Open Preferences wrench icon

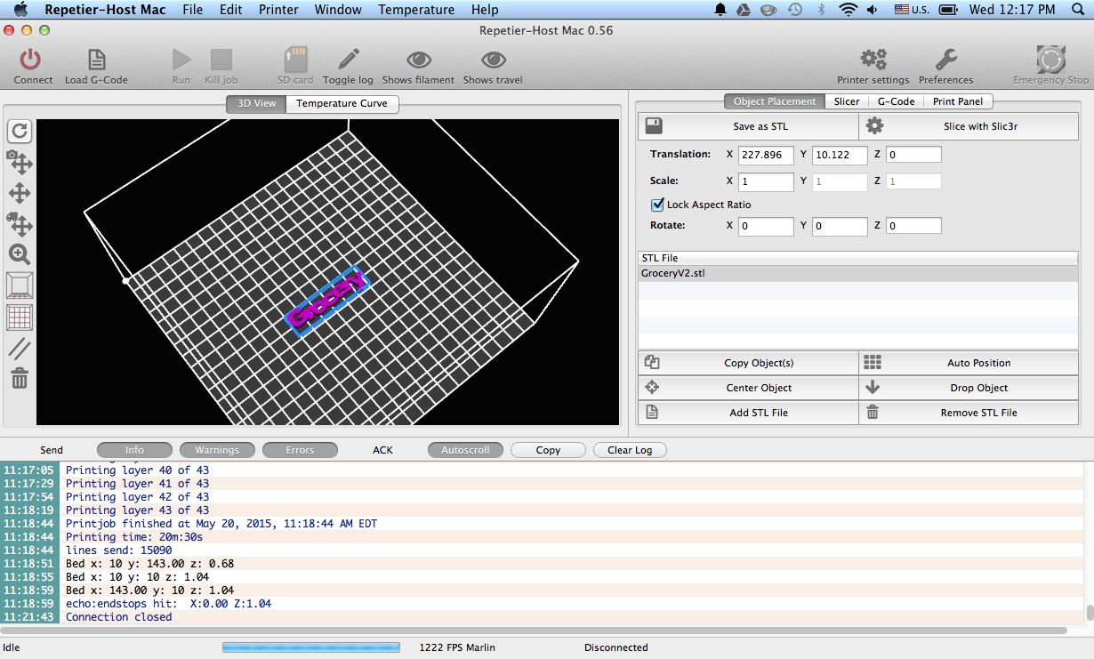(945, 60)
